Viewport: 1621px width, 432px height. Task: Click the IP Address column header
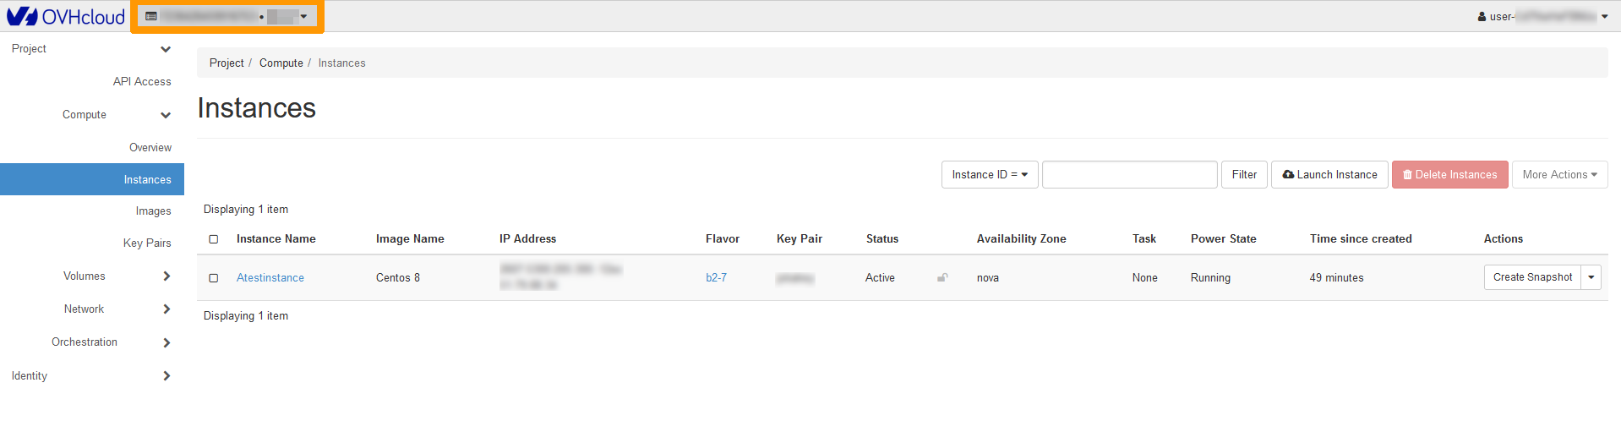point(527,239)
